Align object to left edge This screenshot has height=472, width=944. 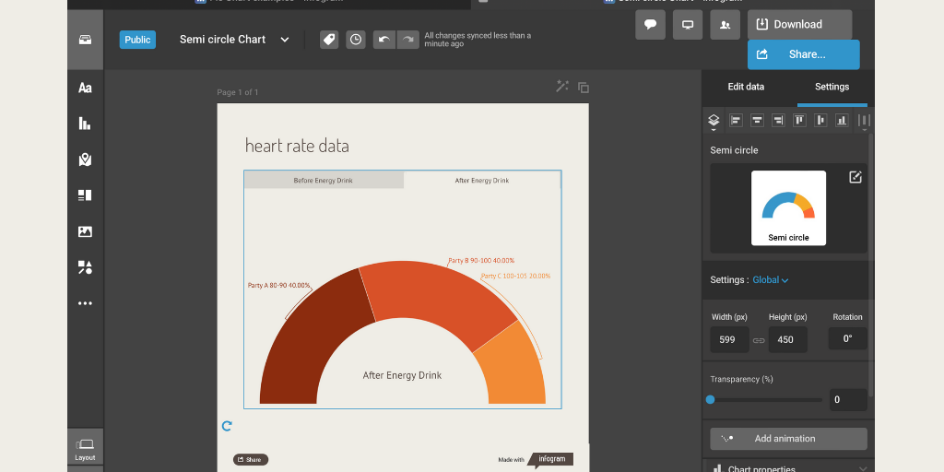click(736, 121)
